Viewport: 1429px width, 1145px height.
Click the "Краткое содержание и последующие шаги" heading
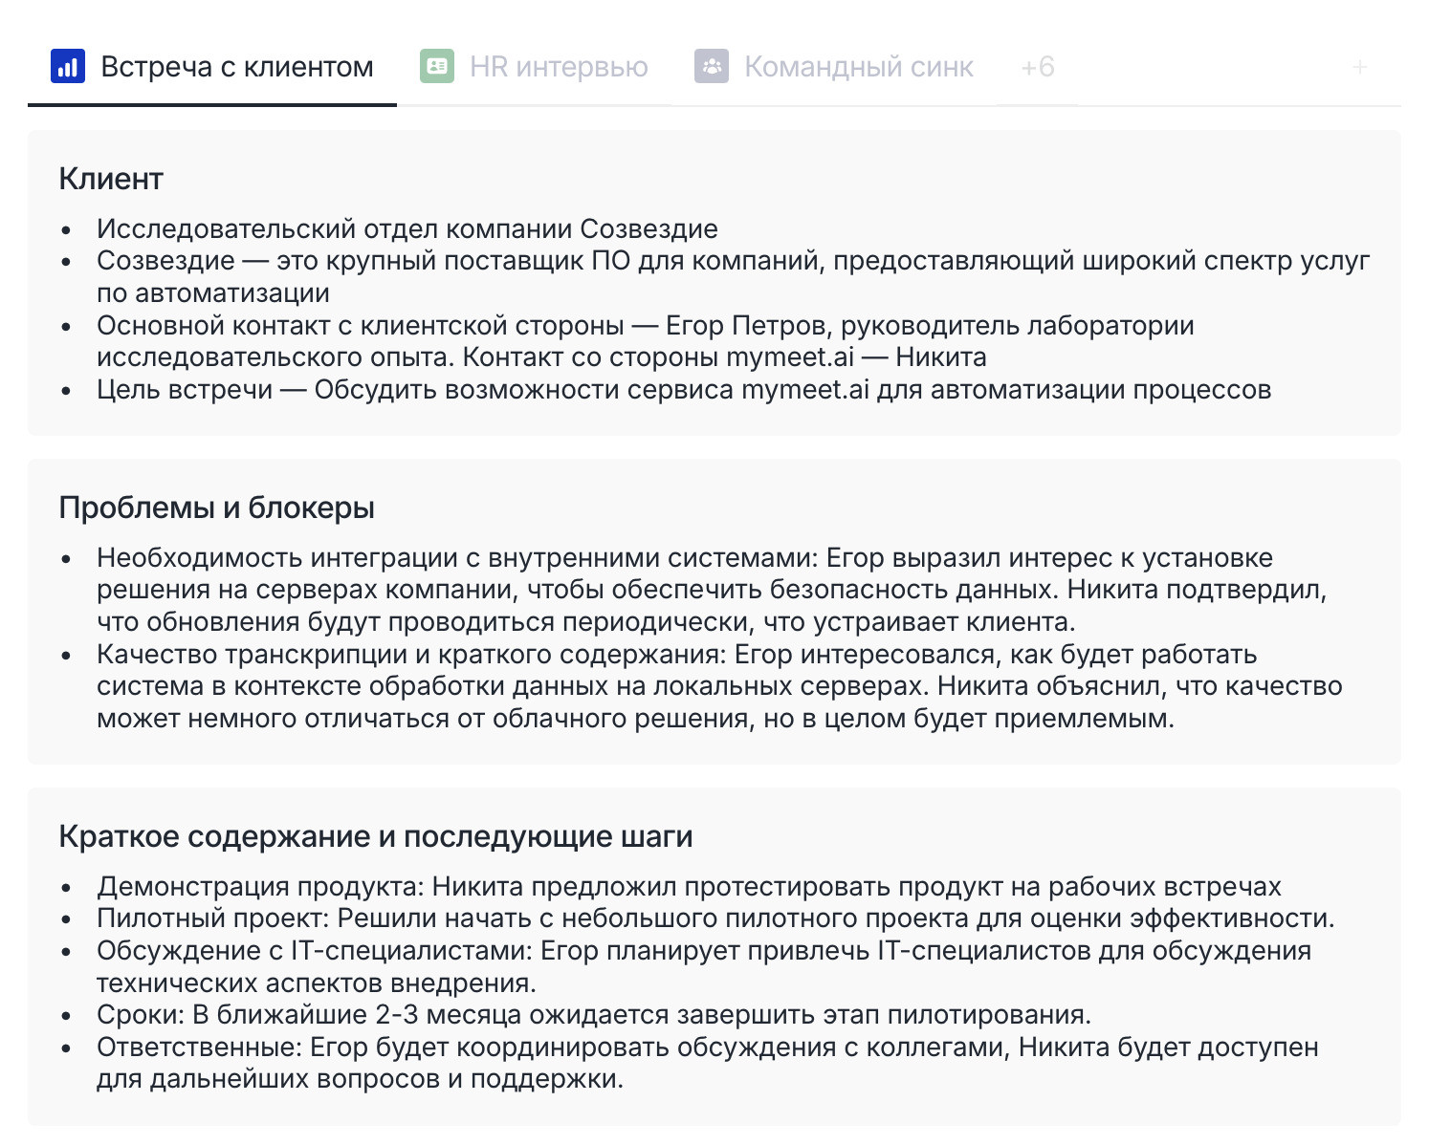(375, 836)
